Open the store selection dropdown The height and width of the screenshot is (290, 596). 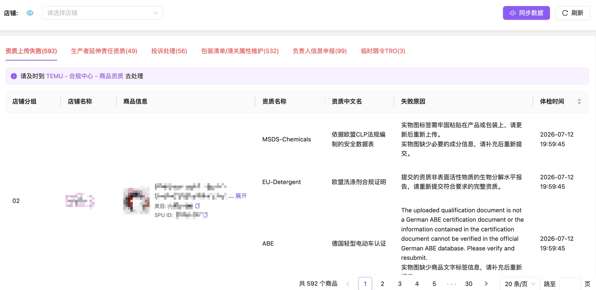click(102, 13)
